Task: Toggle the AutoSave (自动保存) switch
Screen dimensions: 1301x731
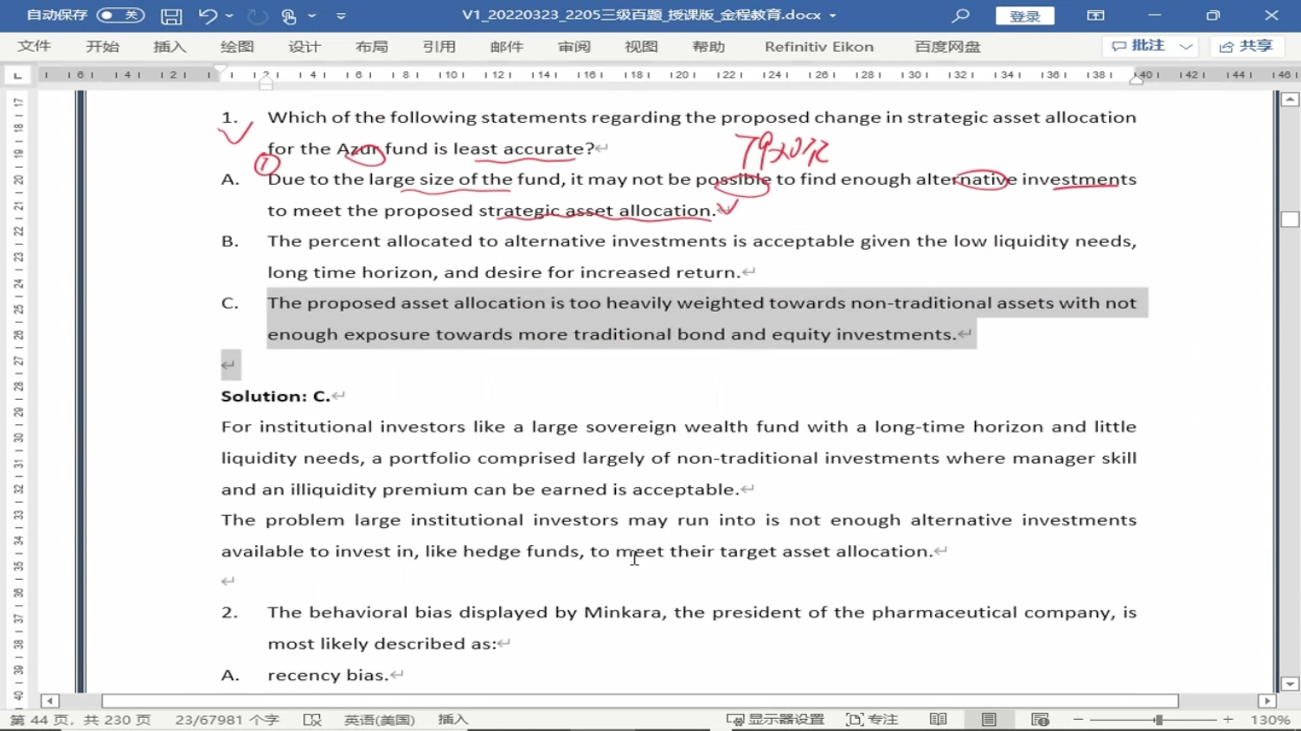Action: pyautogui.click(x=120, y=16)
